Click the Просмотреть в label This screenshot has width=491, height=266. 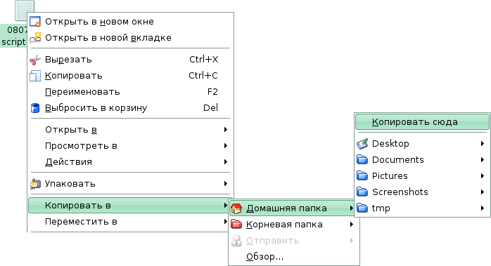coord(81,146)
